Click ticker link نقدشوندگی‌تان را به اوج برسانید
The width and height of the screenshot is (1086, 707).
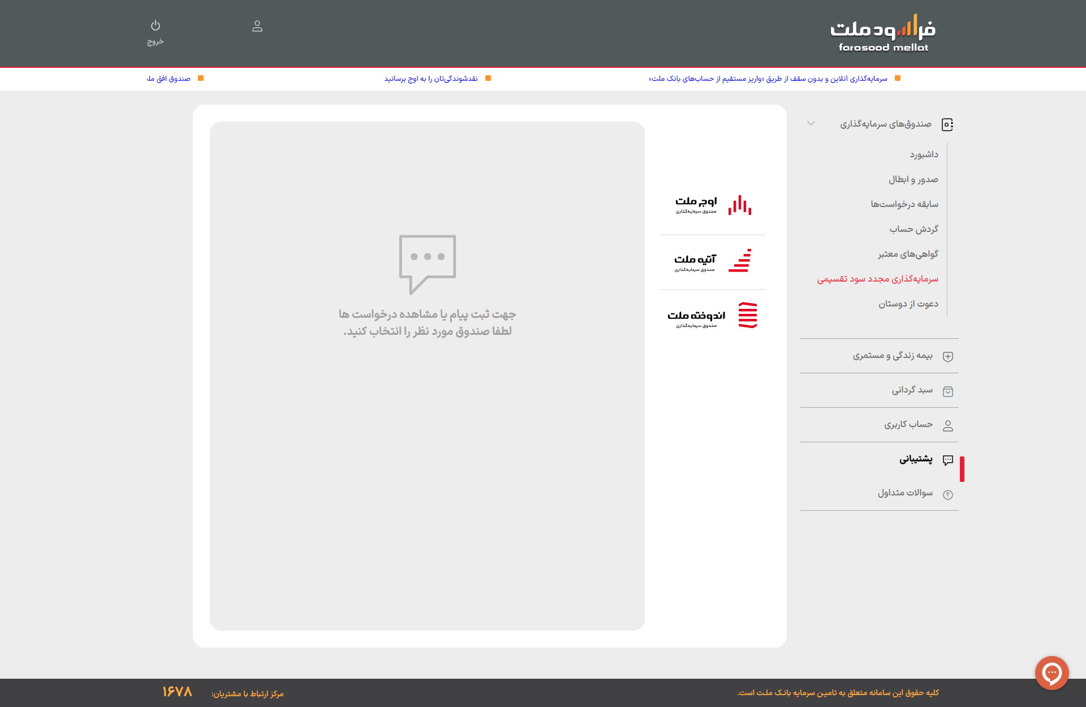tap(431, 79)
